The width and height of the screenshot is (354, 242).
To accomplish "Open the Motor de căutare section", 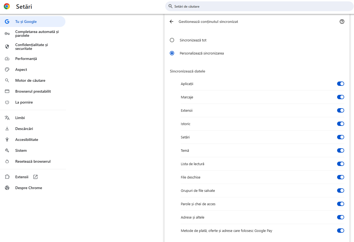I will pos(30,80).
